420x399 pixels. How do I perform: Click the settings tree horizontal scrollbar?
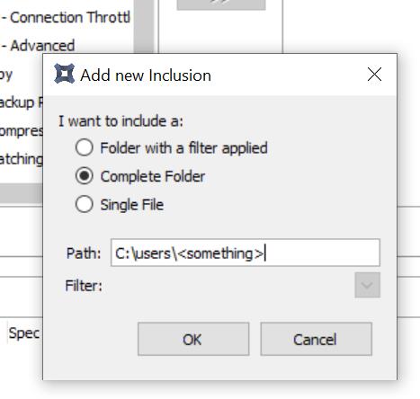coord(21,193)
